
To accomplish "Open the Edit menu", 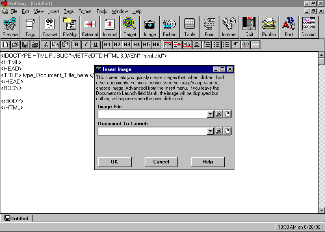I will pyautogui.click(x=26, y=11).
